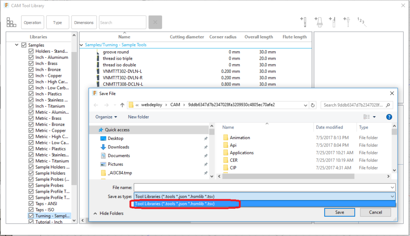Click the new turning tool icon
The width and height of the screenshot is (410, 236).
point(333,22)
